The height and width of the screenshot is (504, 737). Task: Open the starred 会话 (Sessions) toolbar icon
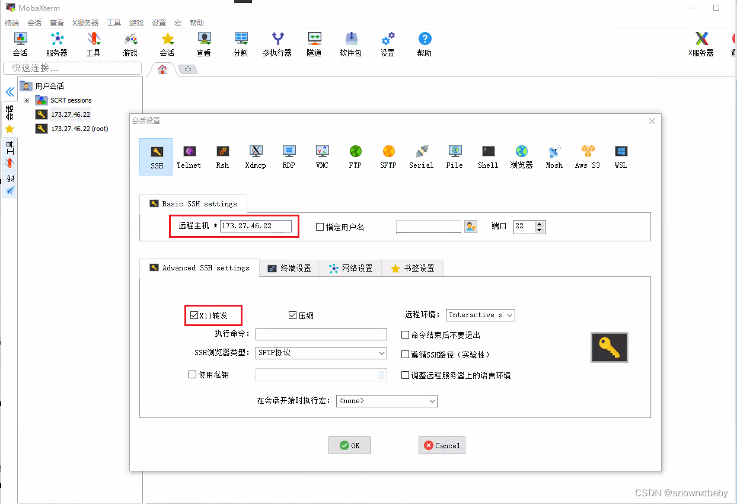(167, 44)
